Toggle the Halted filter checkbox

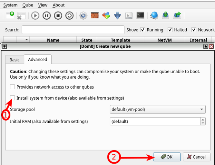[x=170, y=30]
